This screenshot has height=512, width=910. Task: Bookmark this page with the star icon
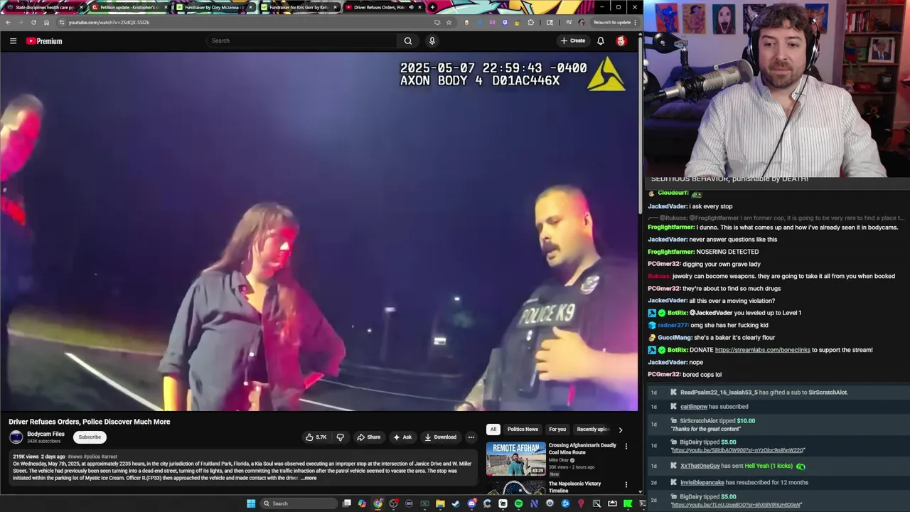[449, 22]
